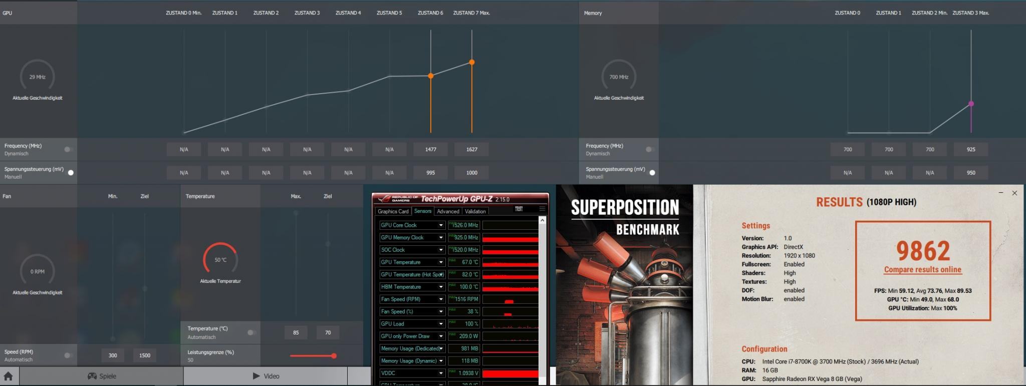Click the Zustand 7 Max. GPU state handle
The width and height of the screenshot is (1026, 386).
[471, 62]
